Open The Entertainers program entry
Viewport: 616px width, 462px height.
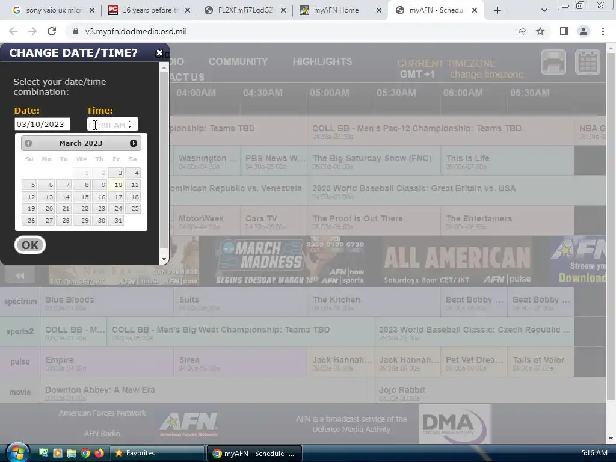click(x=507, y=220)
